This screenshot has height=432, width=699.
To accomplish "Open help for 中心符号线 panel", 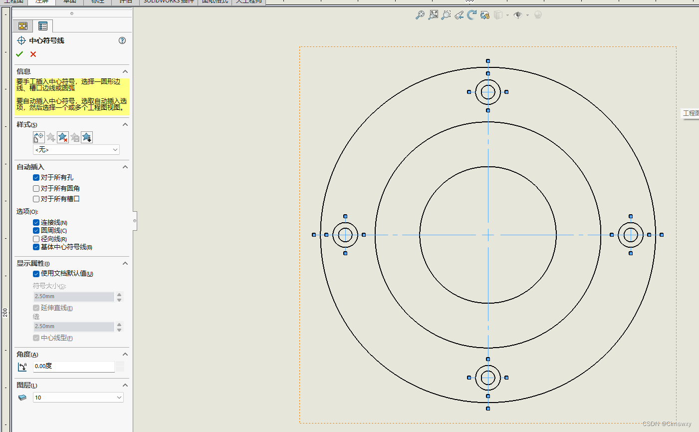I will click(x=122, y=40).
